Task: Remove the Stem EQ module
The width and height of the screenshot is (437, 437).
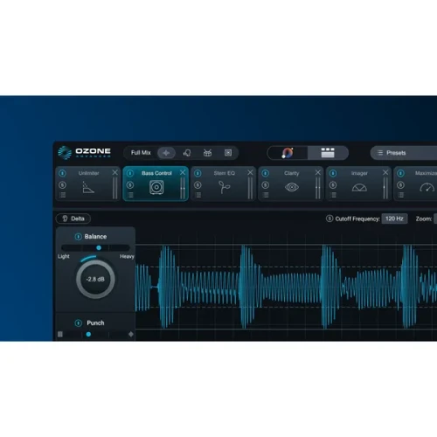Action: point(250,172)
